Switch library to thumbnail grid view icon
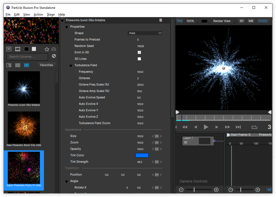 [27, 65]
